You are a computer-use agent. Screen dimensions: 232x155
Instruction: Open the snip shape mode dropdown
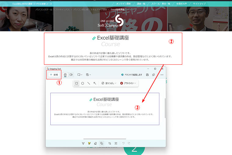[x=80, y=75]
